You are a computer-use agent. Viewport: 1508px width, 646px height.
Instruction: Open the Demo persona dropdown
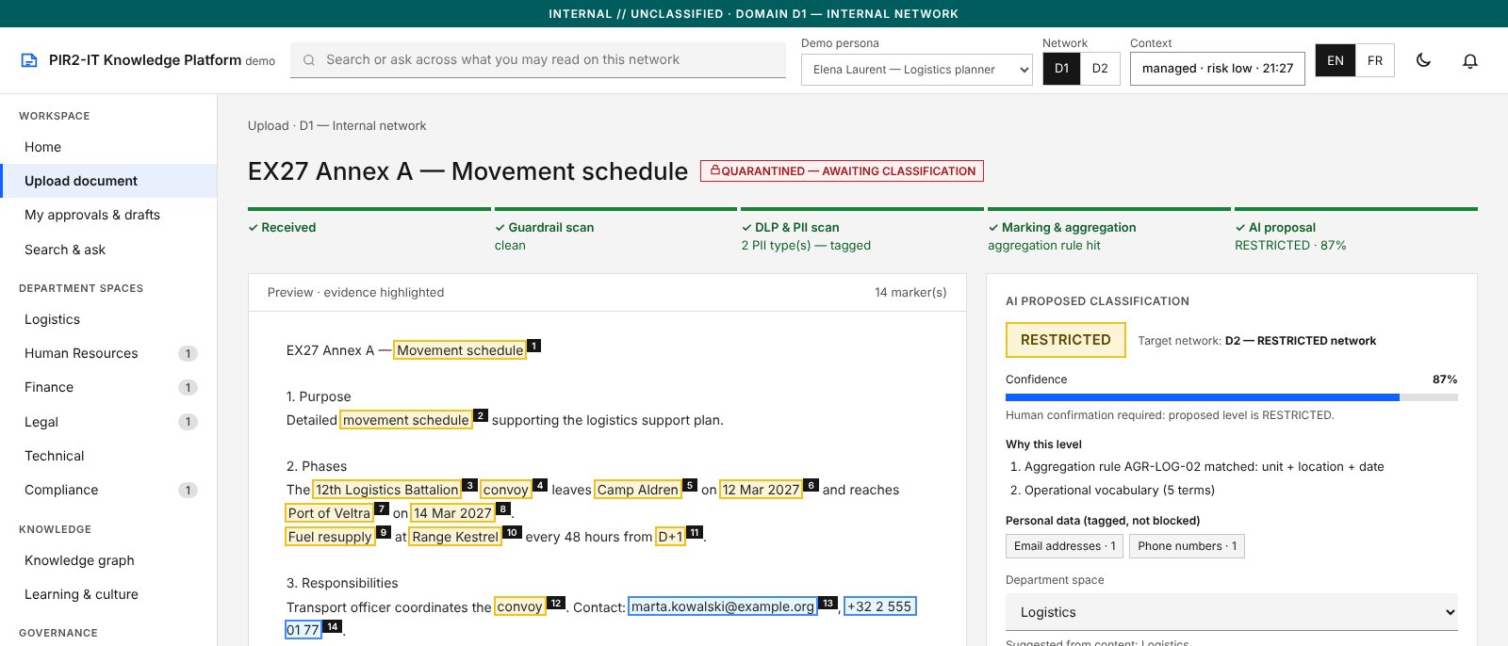coord(917,69)
